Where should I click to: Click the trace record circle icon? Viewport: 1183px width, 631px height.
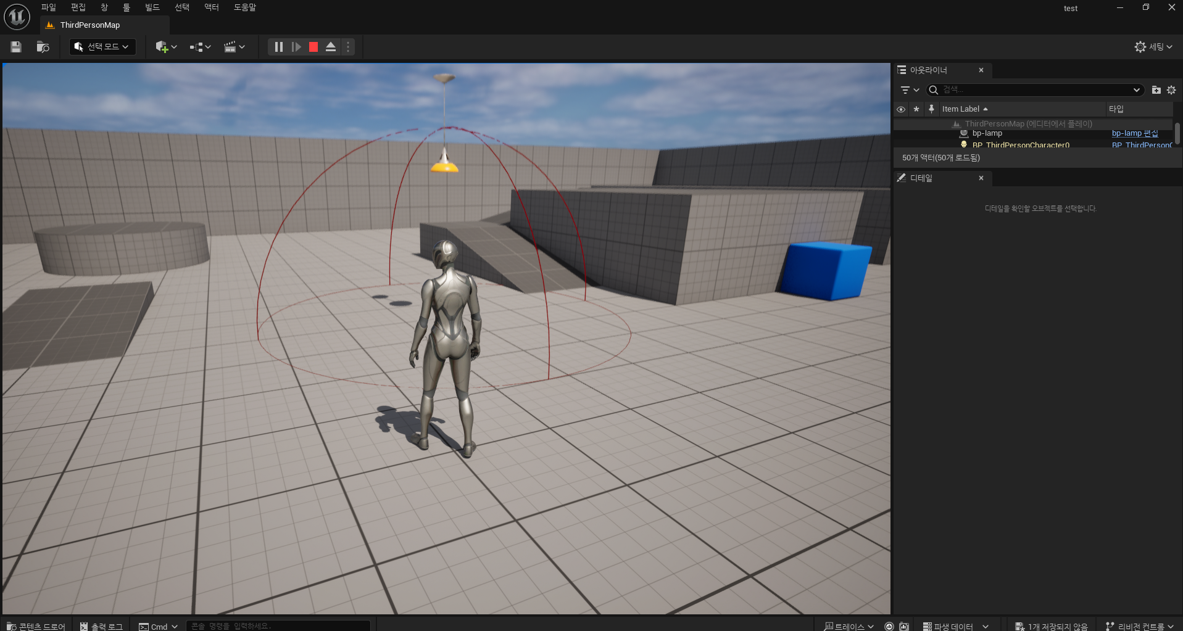pos(889,626)
